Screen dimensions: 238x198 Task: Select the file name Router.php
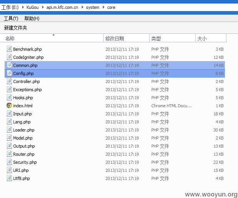24,154
